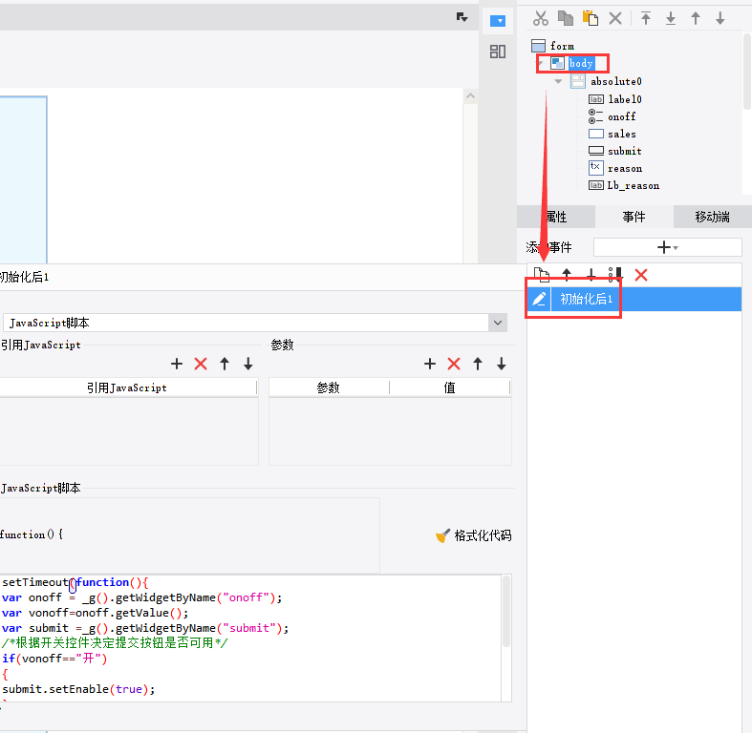Switch to the 属性 tab
Viewport: 752px width, 733px height.
[x=556, y=217]
